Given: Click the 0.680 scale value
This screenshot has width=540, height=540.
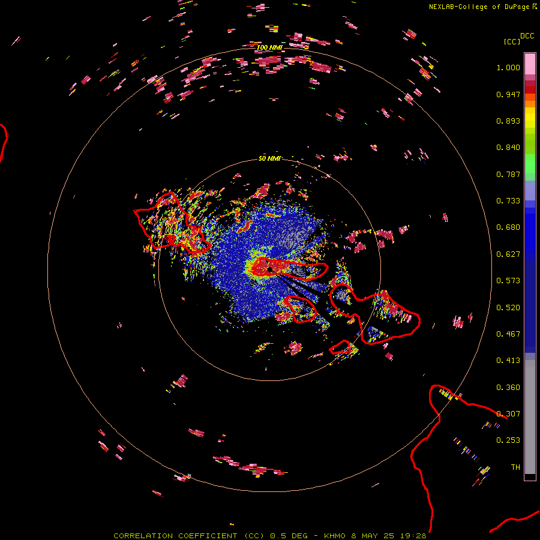Looking at the screenshot, I should tap(508, 227).
